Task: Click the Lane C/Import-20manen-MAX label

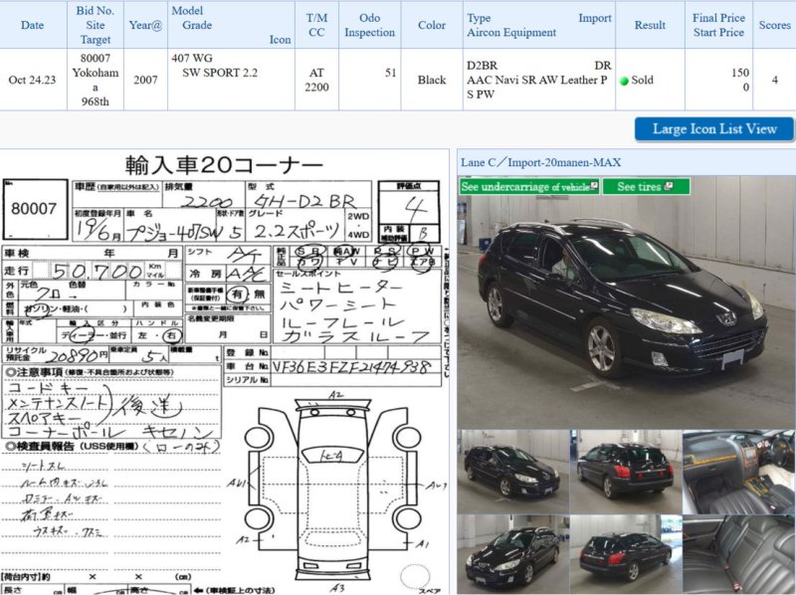Action: (540, 162)
